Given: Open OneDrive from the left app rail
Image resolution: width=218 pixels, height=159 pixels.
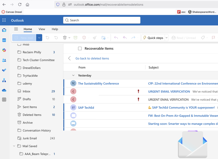Looking at the screenshot, I should 4,90.
